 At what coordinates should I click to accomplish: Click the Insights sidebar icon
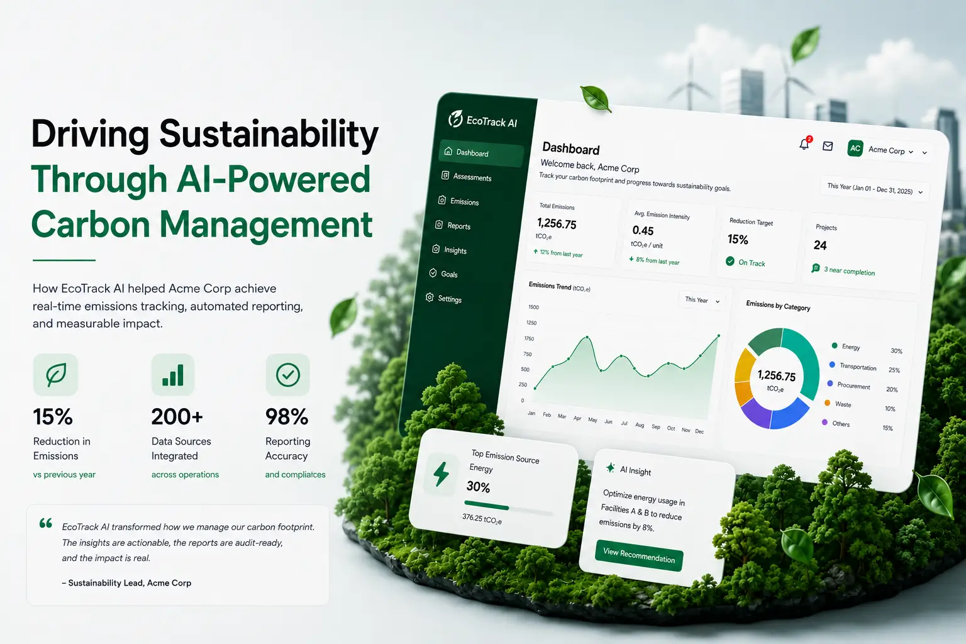[x=436, y=249]
